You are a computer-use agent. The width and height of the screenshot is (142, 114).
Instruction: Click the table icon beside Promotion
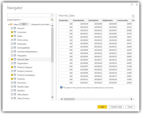pos(15,83)
